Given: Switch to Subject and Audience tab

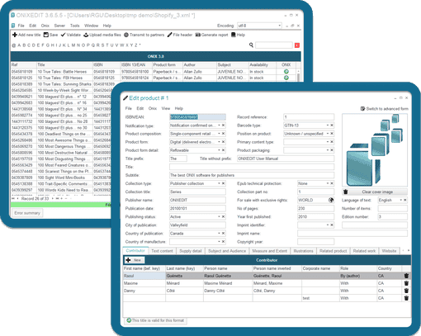Looking at the screenshot, I should [x=227, y=251].
